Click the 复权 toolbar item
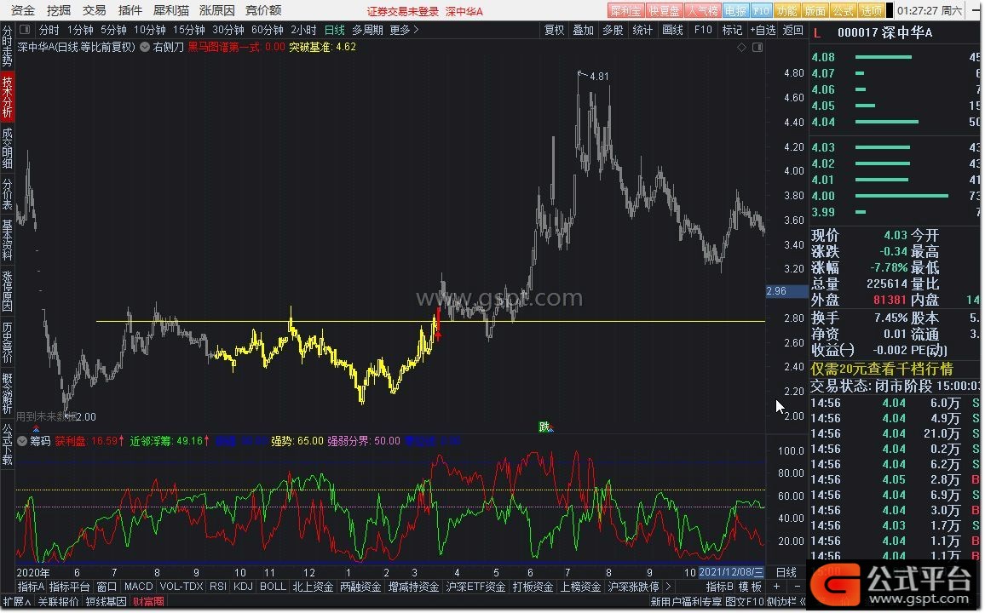 pos(554,30)
